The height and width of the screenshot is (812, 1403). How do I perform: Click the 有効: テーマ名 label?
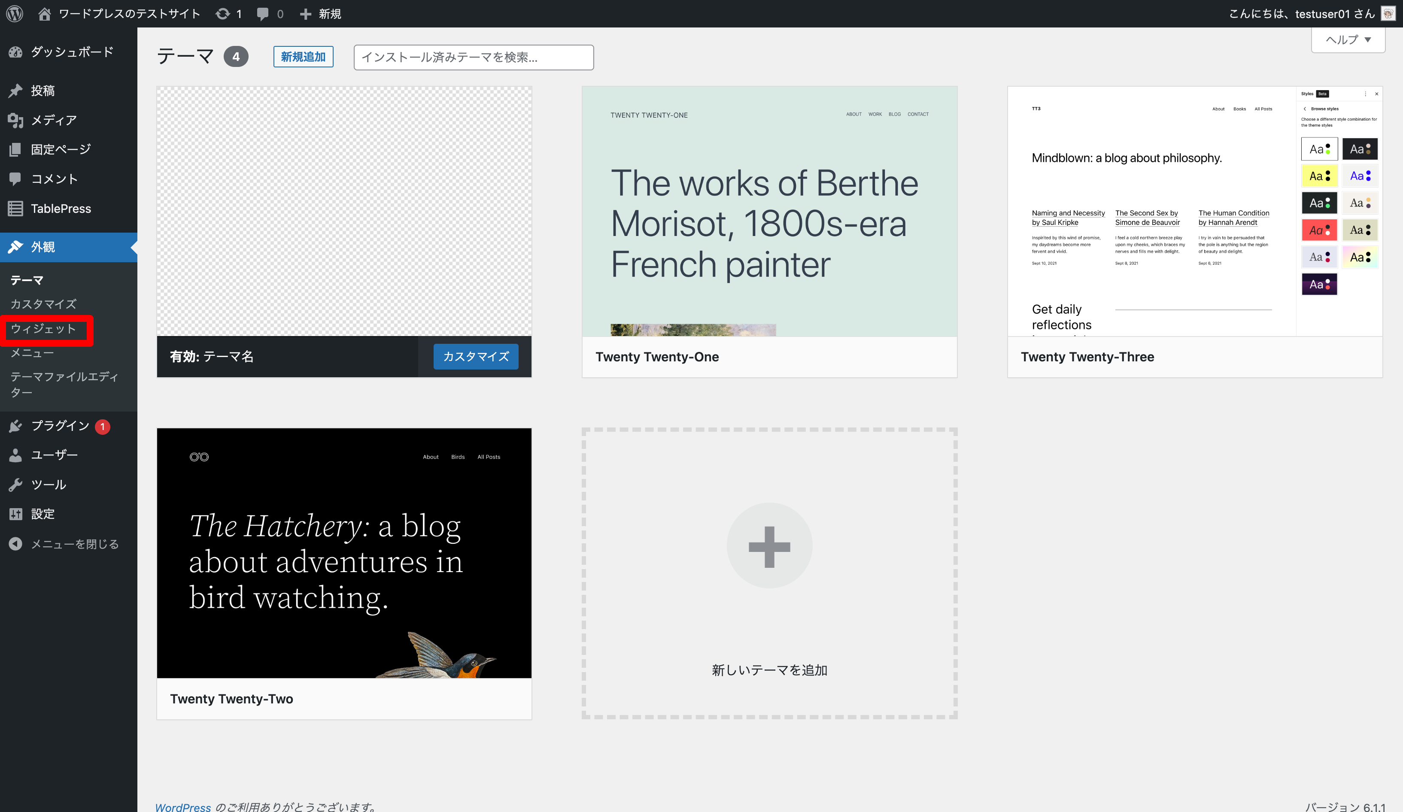click(212, 356)
